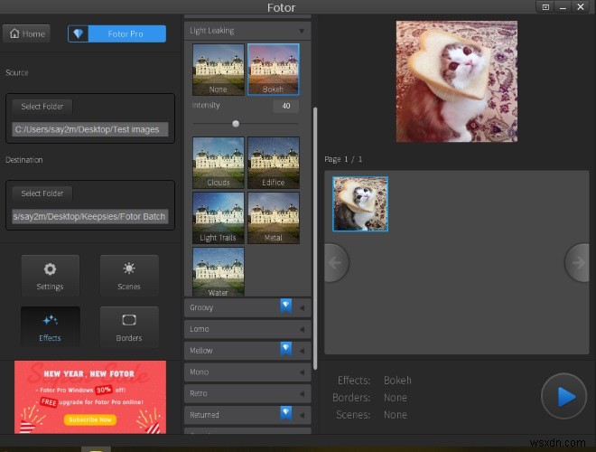Image resolution: width=596 pixels, height=452 pixels.
Task: Apply the Edifice effect thumbnail
Action: [x=274, y=163]
